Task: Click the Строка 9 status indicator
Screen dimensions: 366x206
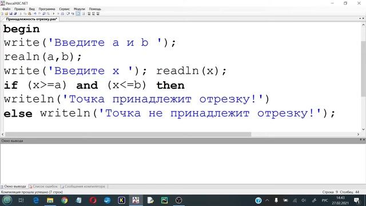Action: [x=330, y=192]
